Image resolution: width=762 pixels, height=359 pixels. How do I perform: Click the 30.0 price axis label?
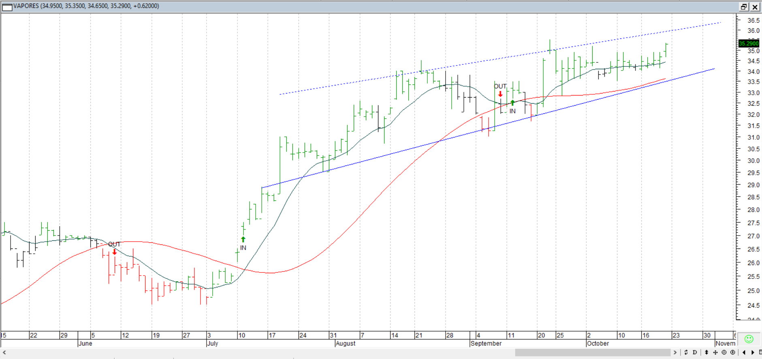click(753, 161)
